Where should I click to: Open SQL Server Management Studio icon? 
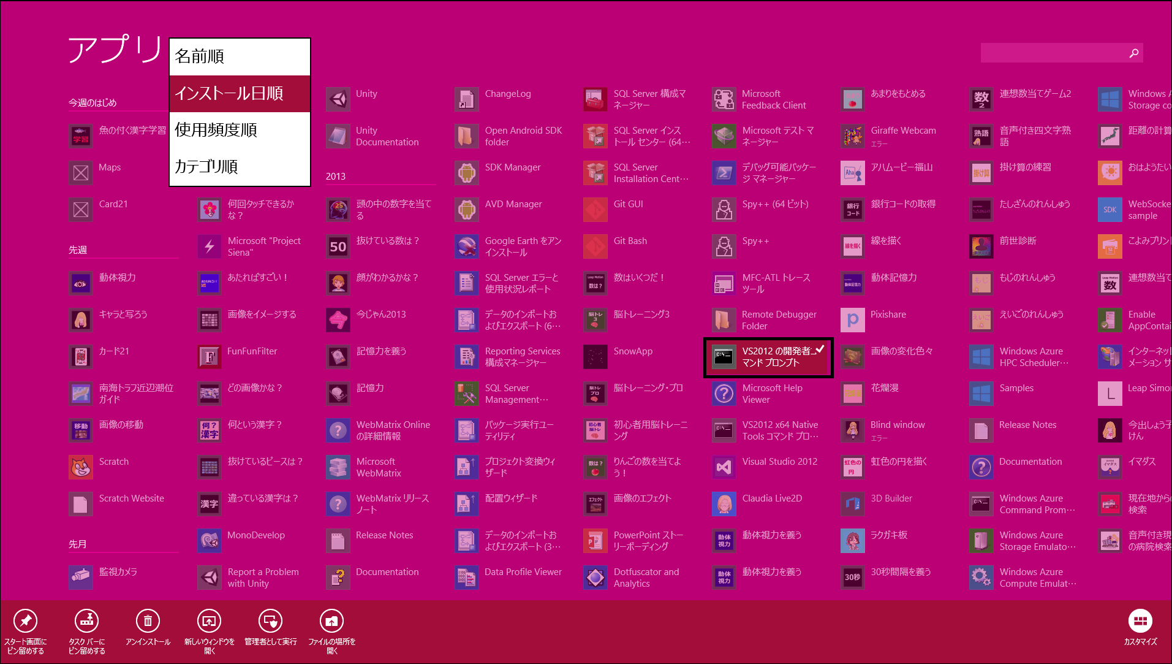[467, 394]
